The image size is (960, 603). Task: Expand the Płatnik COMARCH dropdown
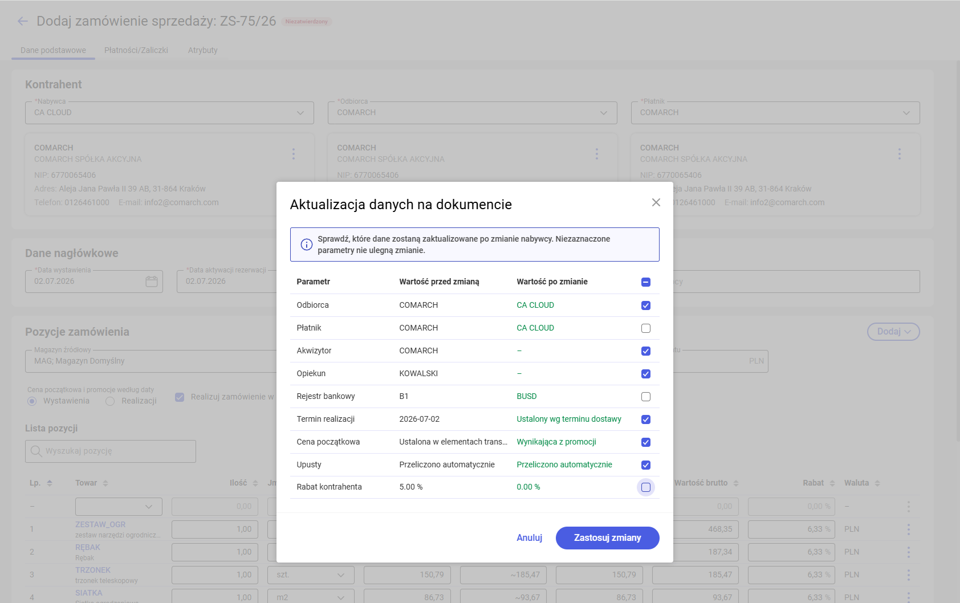click(906, 113)
